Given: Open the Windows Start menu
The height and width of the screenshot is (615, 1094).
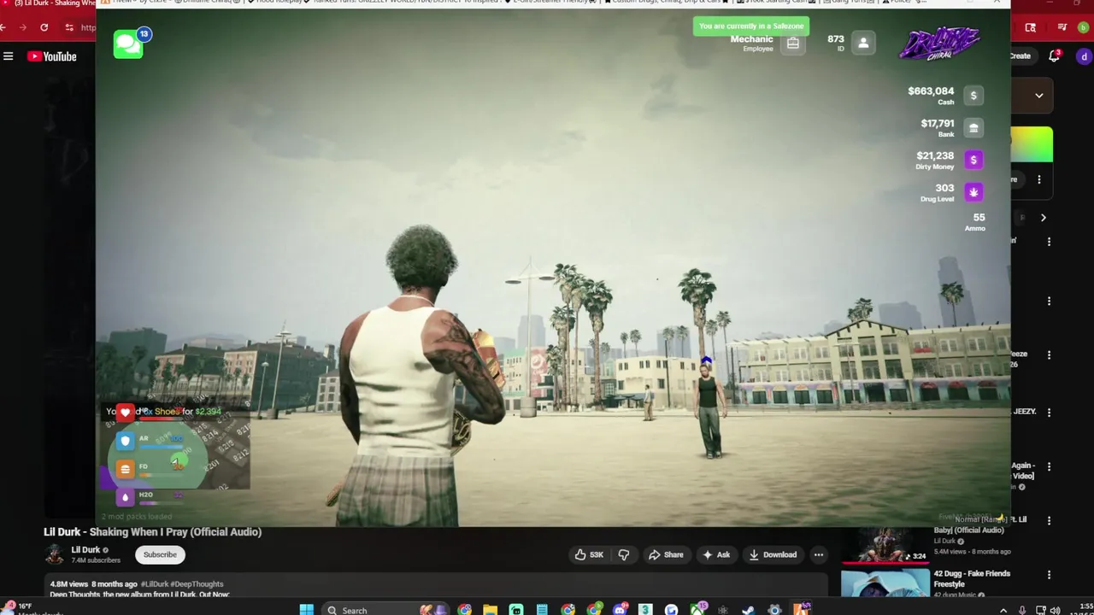Looking at the screenshot, I should click(x=306, y=610).
